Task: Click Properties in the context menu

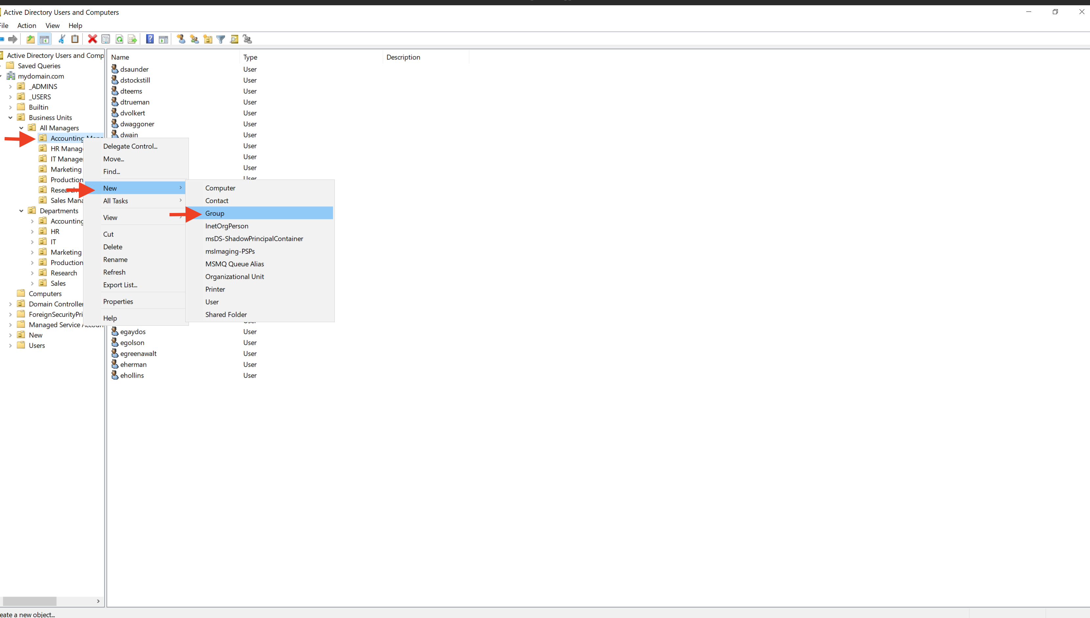Action: 118,301
